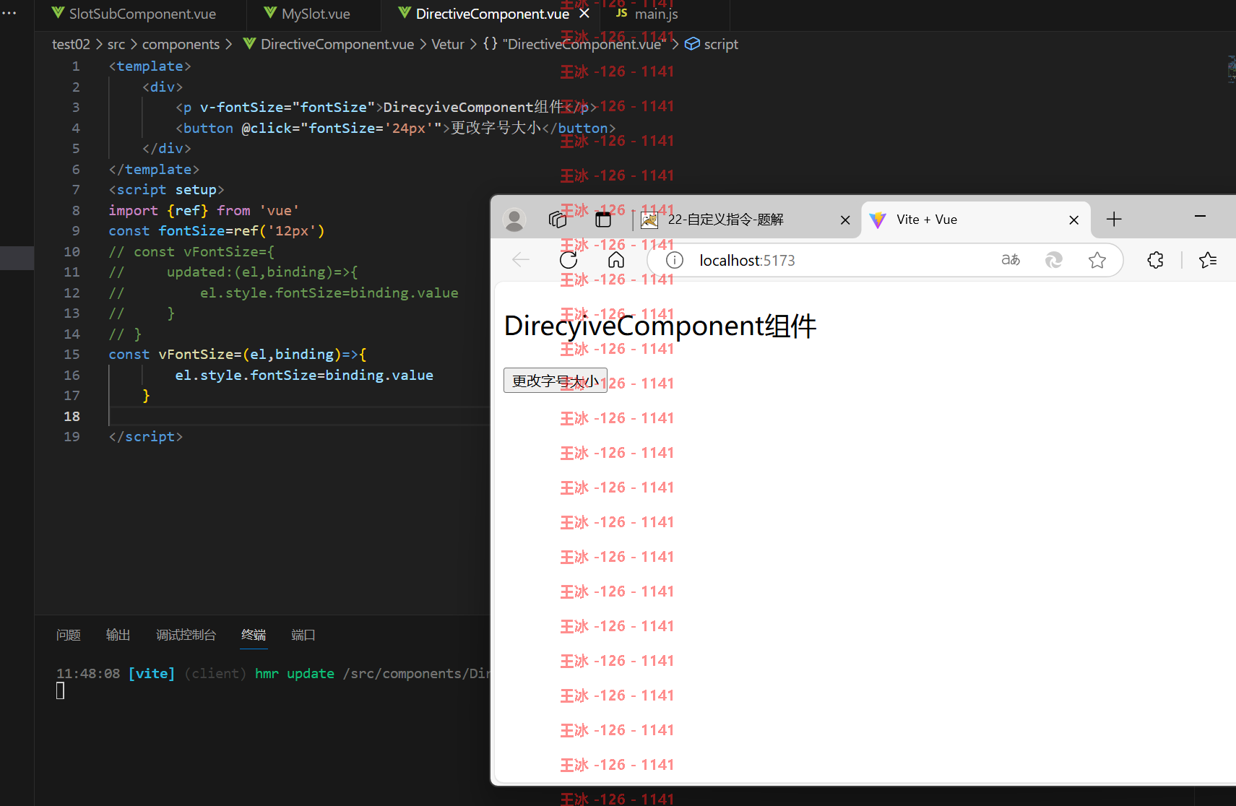Image resolution: width=1236 pixels, height=806 pixels.
Task: Minimize the browser window
Action: click(1200, 216)
